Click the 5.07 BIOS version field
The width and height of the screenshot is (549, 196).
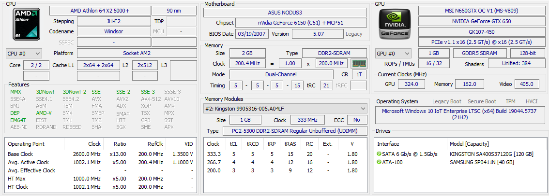click(x=318, y=34)
